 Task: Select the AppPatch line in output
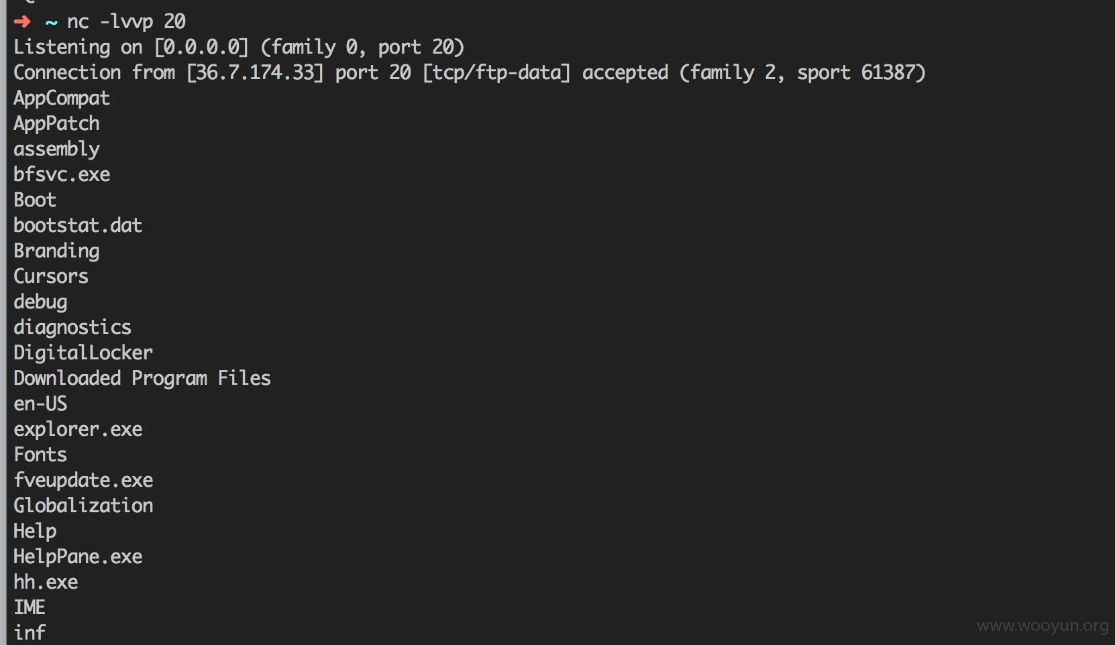click(56, 123)
